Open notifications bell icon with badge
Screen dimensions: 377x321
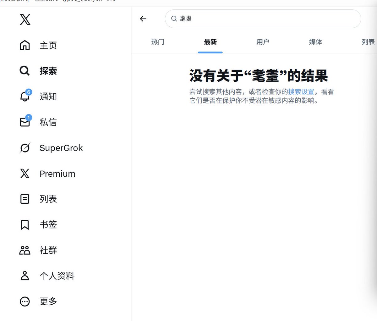click(25, 97)
